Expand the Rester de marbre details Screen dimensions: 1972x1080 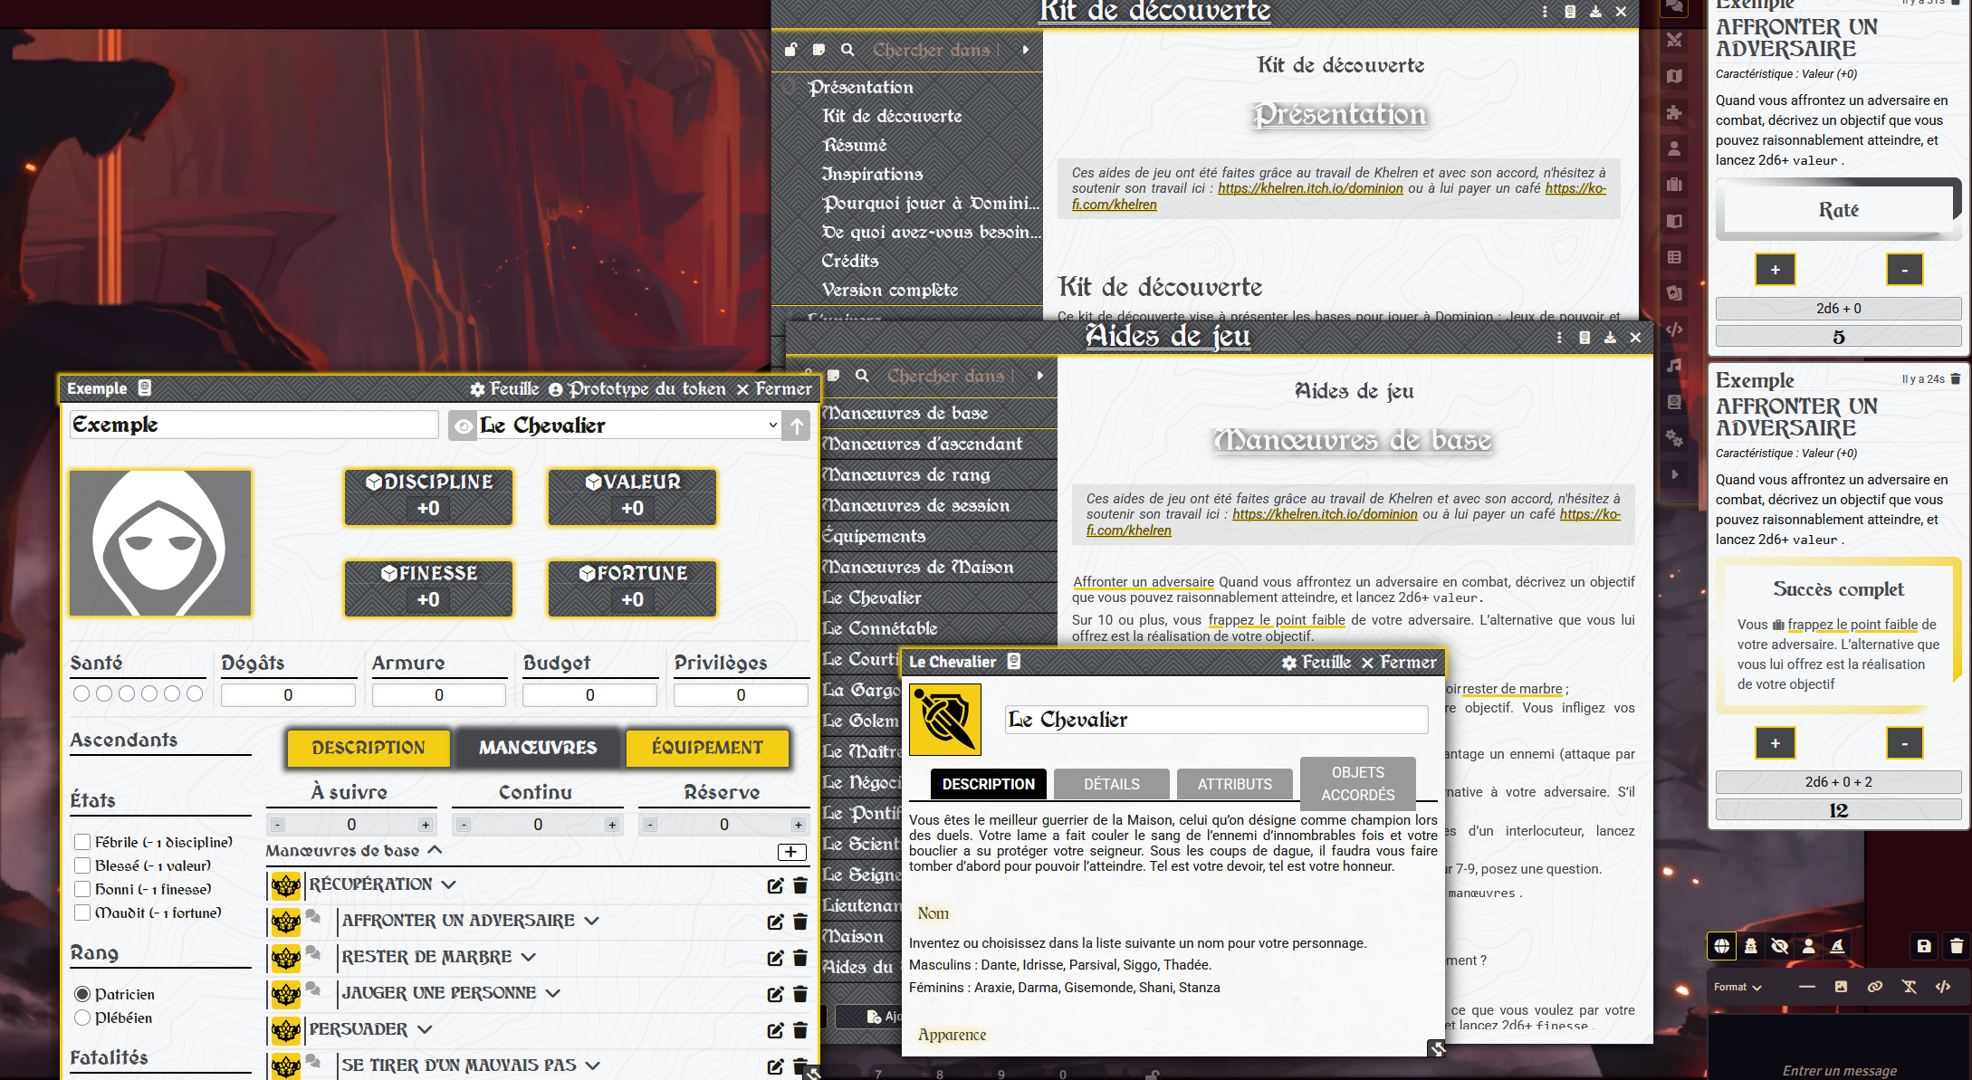(529, 957)
